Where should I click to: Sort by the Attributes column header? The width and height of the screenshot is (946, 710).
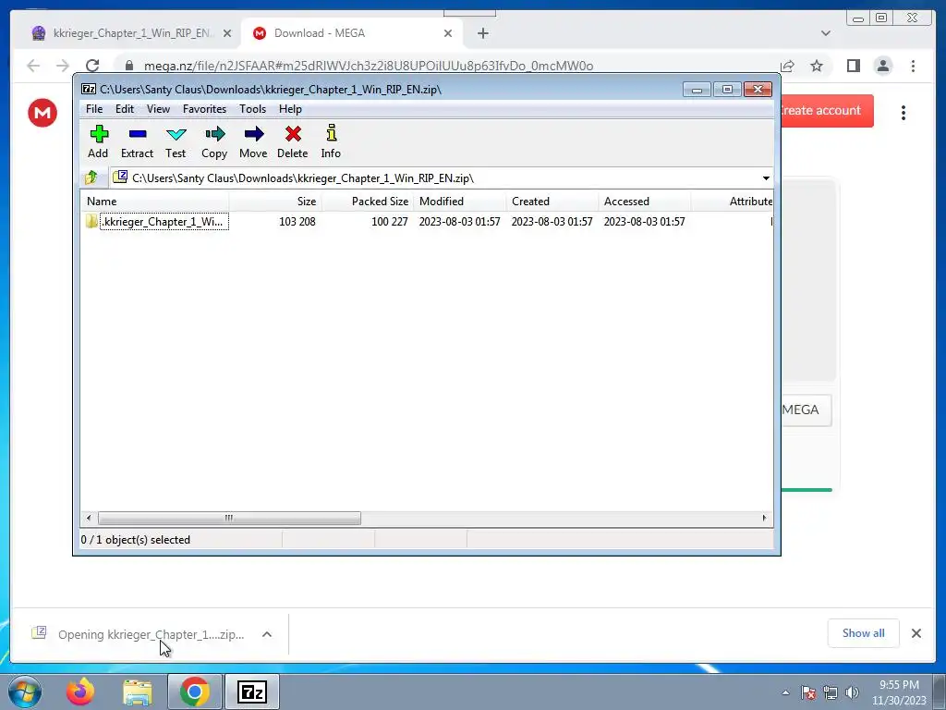click(x=732, y=201)
